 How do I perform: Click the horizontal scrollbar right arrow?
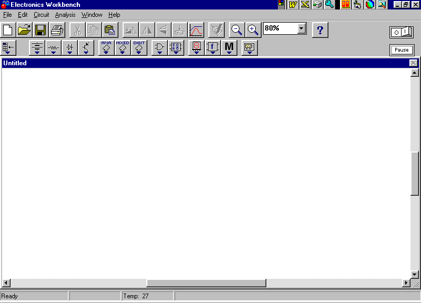(406, 283)
